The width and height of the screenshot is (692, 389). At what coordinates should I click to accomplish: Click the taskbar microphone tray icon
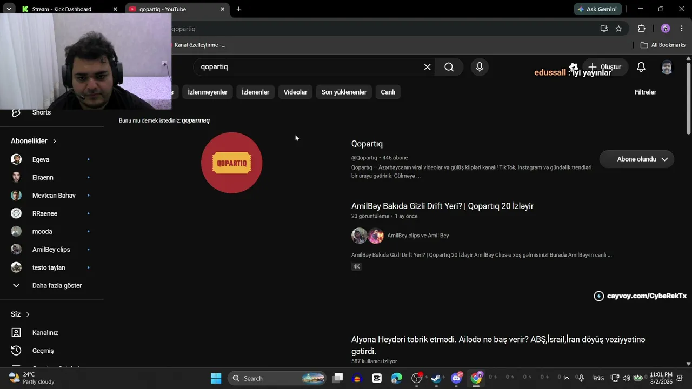(x=581, y=378)
